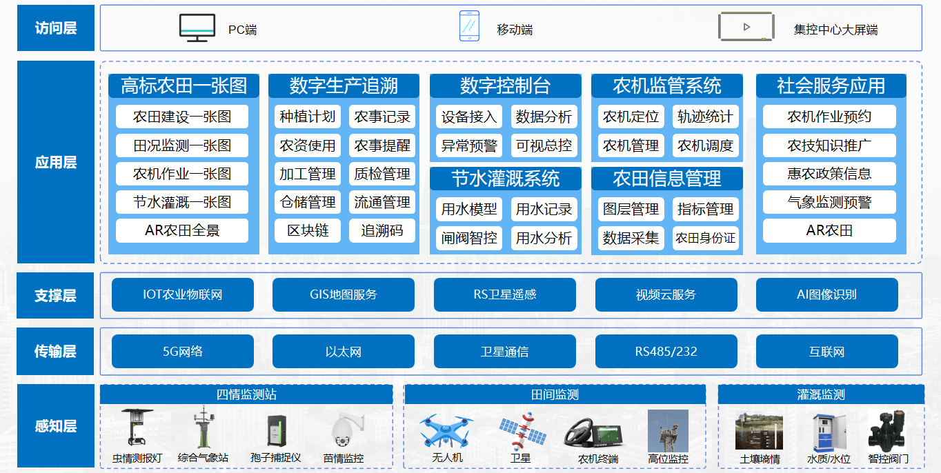This screenshot has width=941, height=473.
Task: Open the 用水模型 button
Action: coord(469,209)
